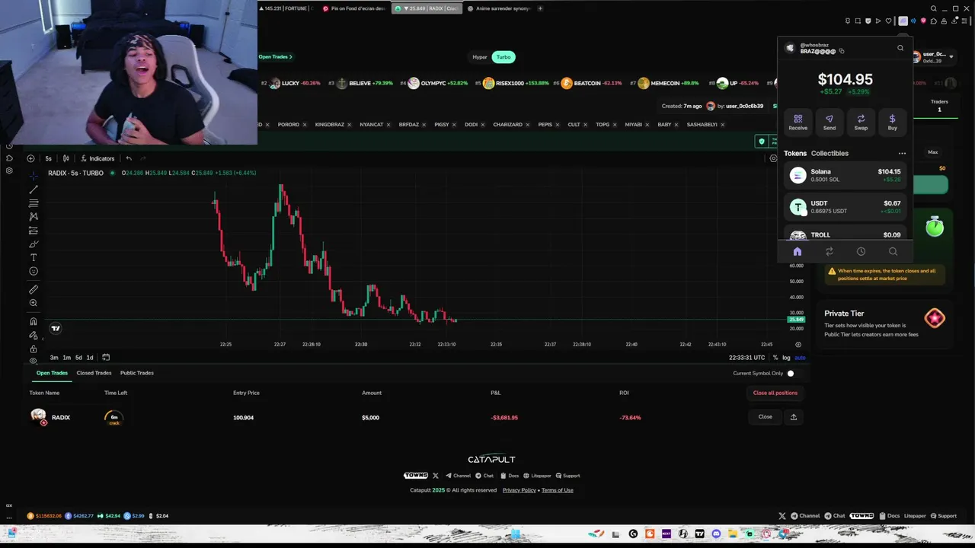Remove the PORORO token tab
The image size is (975, 548).
coord(304,124)
